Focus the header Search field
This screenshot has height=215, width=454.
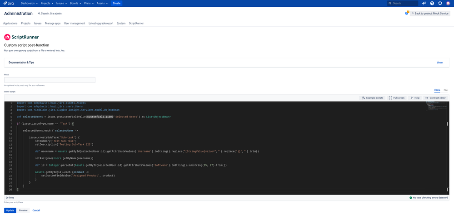tap(403, 3)
